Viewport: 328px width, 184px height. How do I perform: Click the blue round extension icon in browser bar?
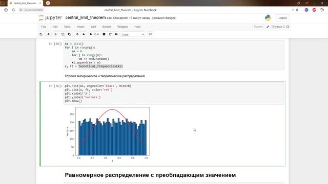306,10
